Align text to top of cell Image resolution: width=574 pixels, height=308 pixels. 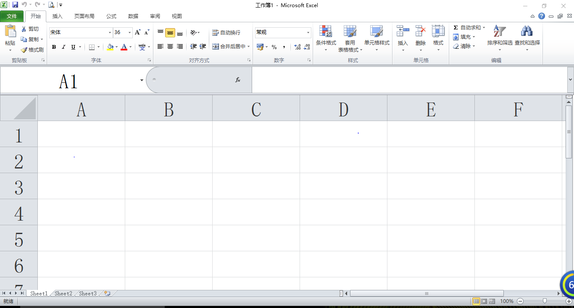161,32
